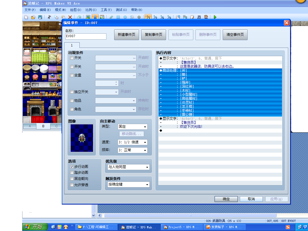Switch to Event editing mode icon
This screenshot has width=308, height=231.
[x=95, y=17]
